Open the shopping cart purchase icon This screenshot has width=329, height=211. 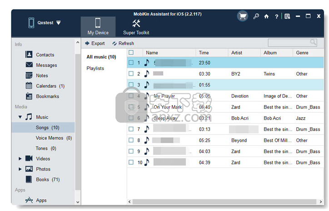click(243, 16)
